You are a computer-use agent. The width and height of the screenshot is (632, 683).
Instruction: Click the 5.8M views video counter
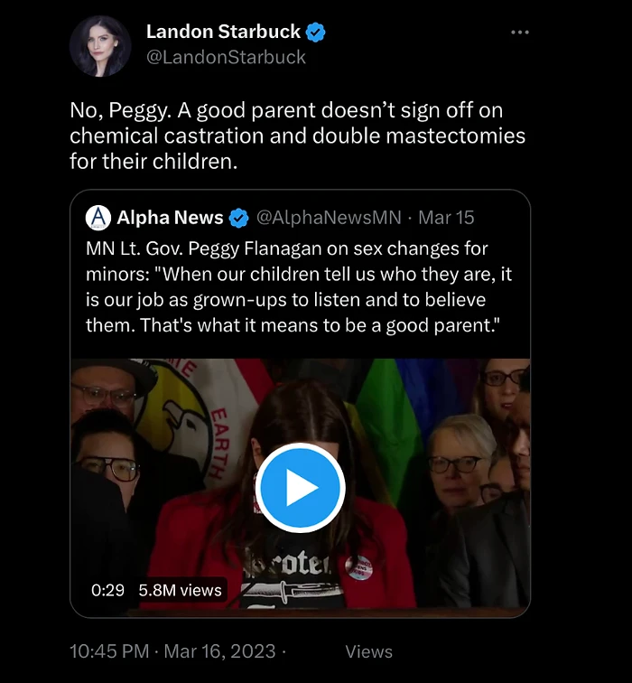pos(180,590)
